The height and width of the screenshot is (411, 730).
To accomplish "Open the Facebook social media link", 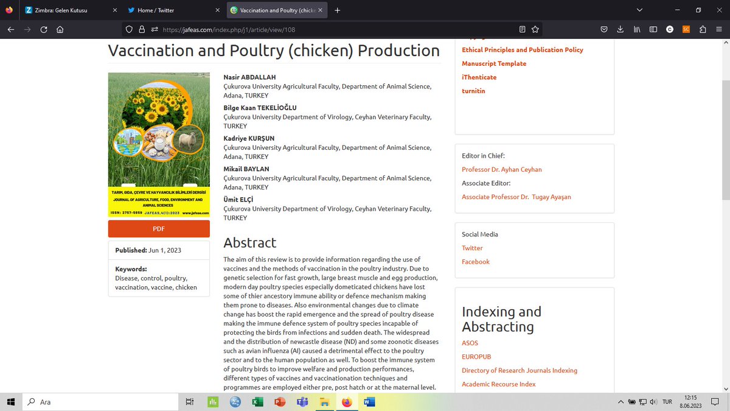I will [x=476, y=262].
